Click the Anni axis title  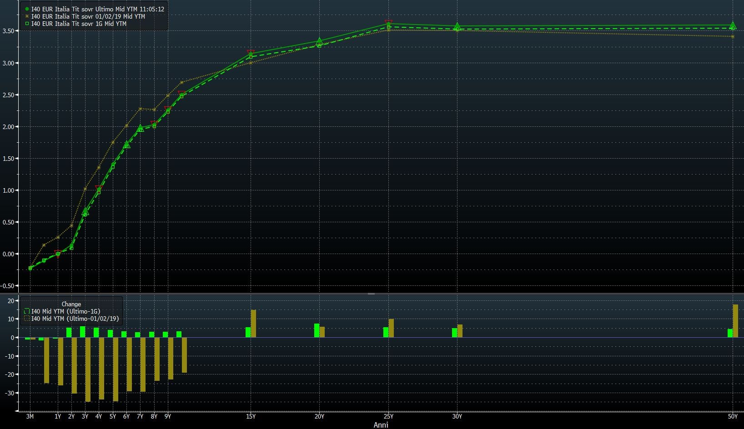(x=381, y=425)
